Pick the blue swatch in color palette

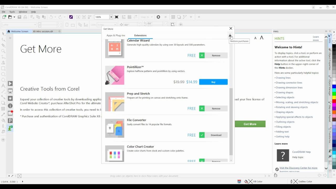(x=334, y=86)
